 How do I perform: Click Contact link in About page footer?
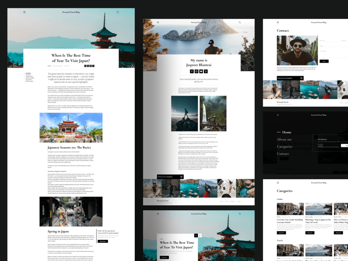point(238,201)
